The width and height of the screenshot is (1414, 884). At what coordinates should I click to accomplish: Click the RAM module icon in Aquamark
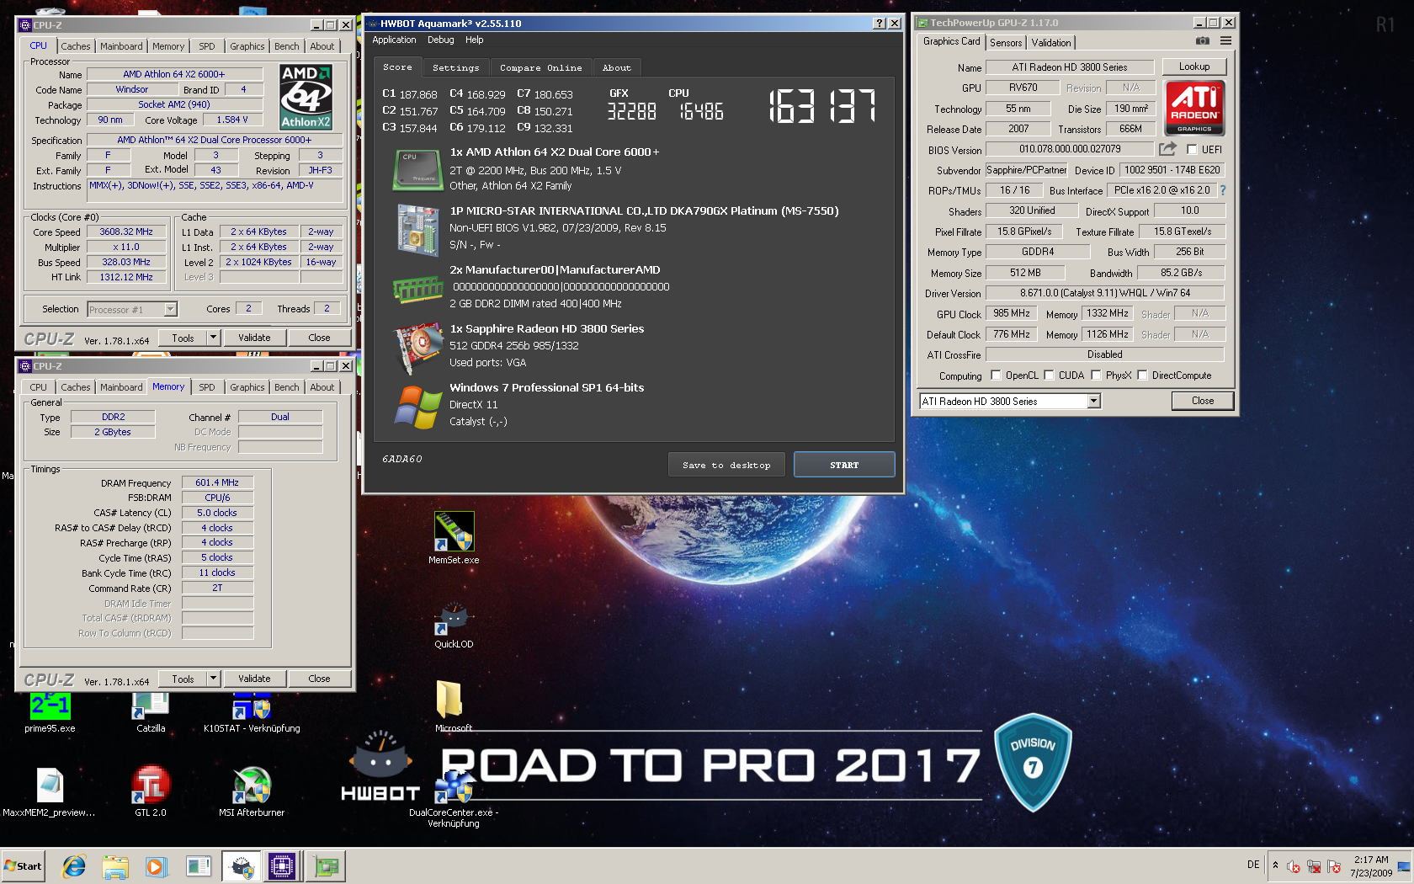418,291
